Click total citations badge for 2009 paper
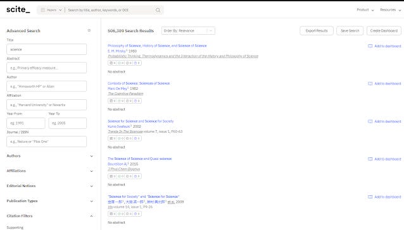 (113, 214)
